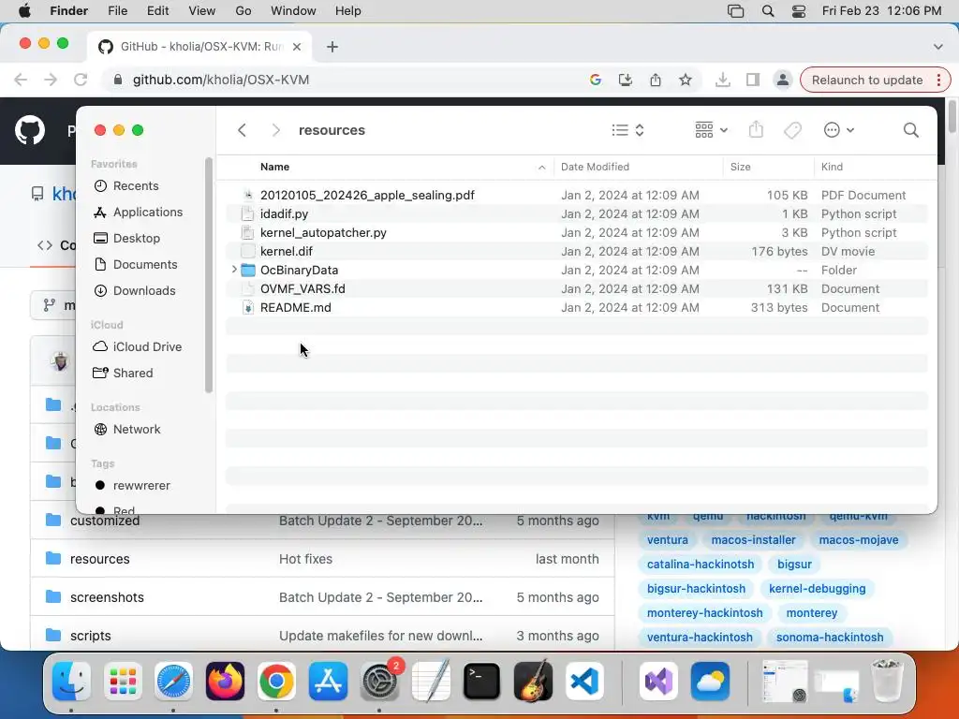This screenshot has height=719, width=959.
Task: Open a new Chrome tab
Action: (x=332, y=47)
